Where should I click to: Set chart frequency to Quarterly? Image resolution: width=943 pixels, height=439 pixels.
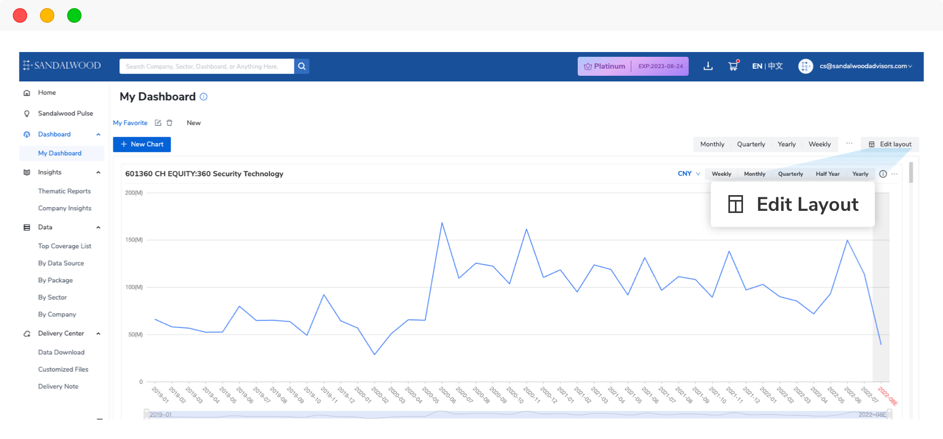790,174
